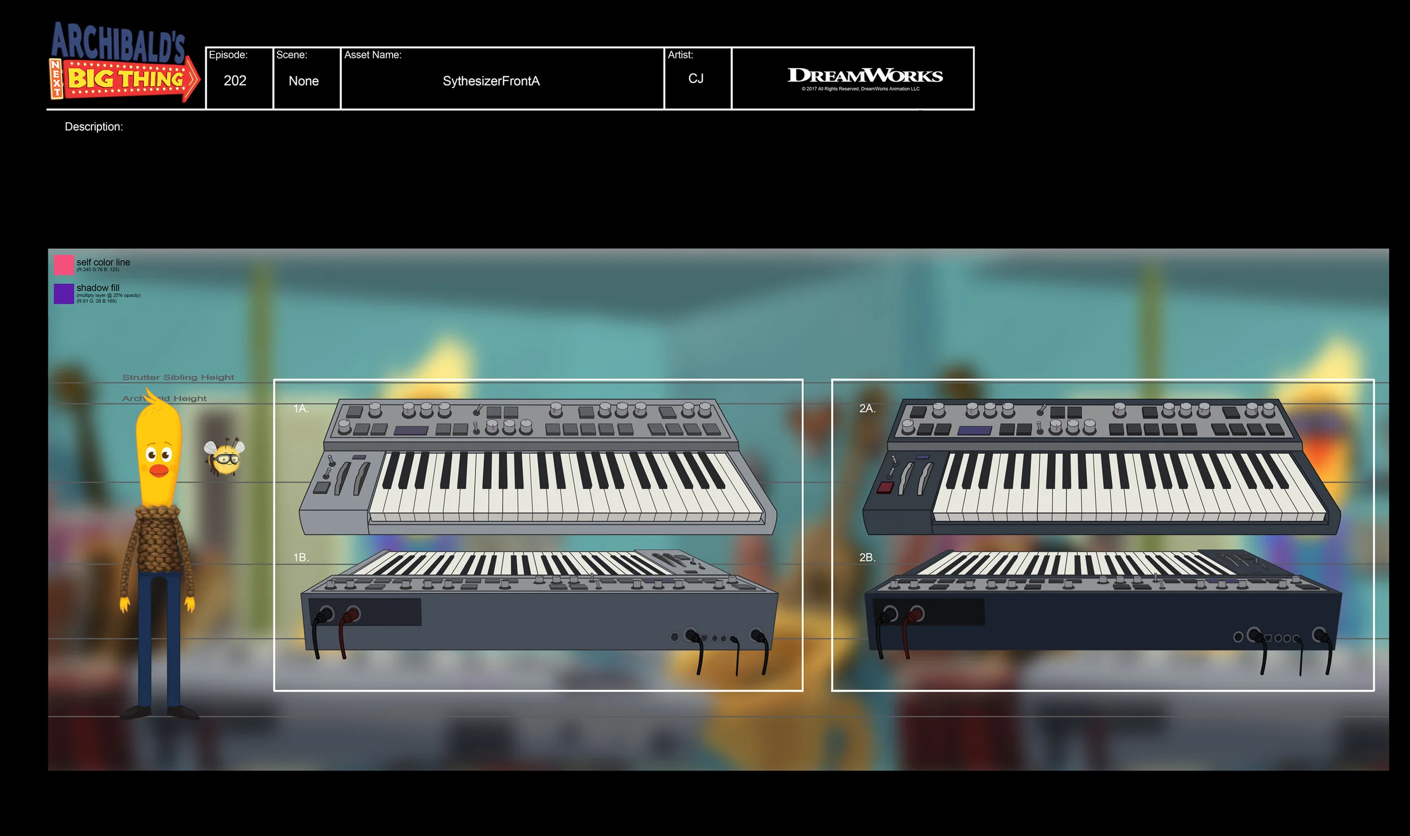Select the pink self color line swatch
Image resolution: width=1410 pixels, height=836 pixels.
click(x=63, y=264)
